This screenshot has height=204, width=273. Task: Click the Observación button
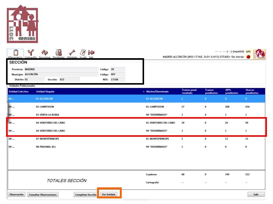17,195
